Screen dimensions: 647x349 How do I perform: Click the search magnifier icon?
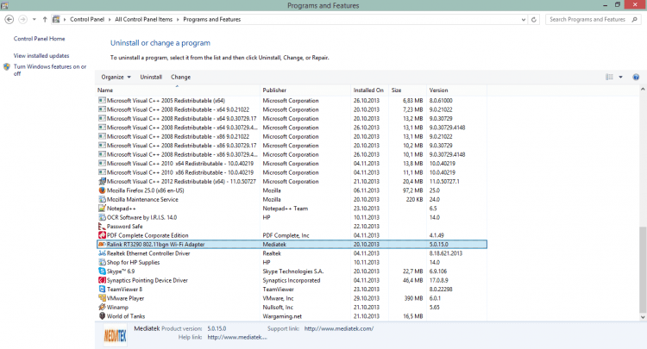click(x=635, y=19)
